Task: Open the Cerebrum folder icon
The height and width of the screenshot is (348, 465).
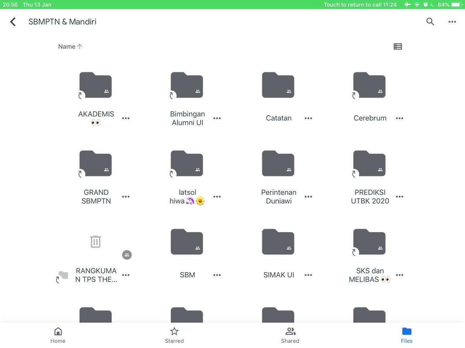Action: (x=369, y=85)
